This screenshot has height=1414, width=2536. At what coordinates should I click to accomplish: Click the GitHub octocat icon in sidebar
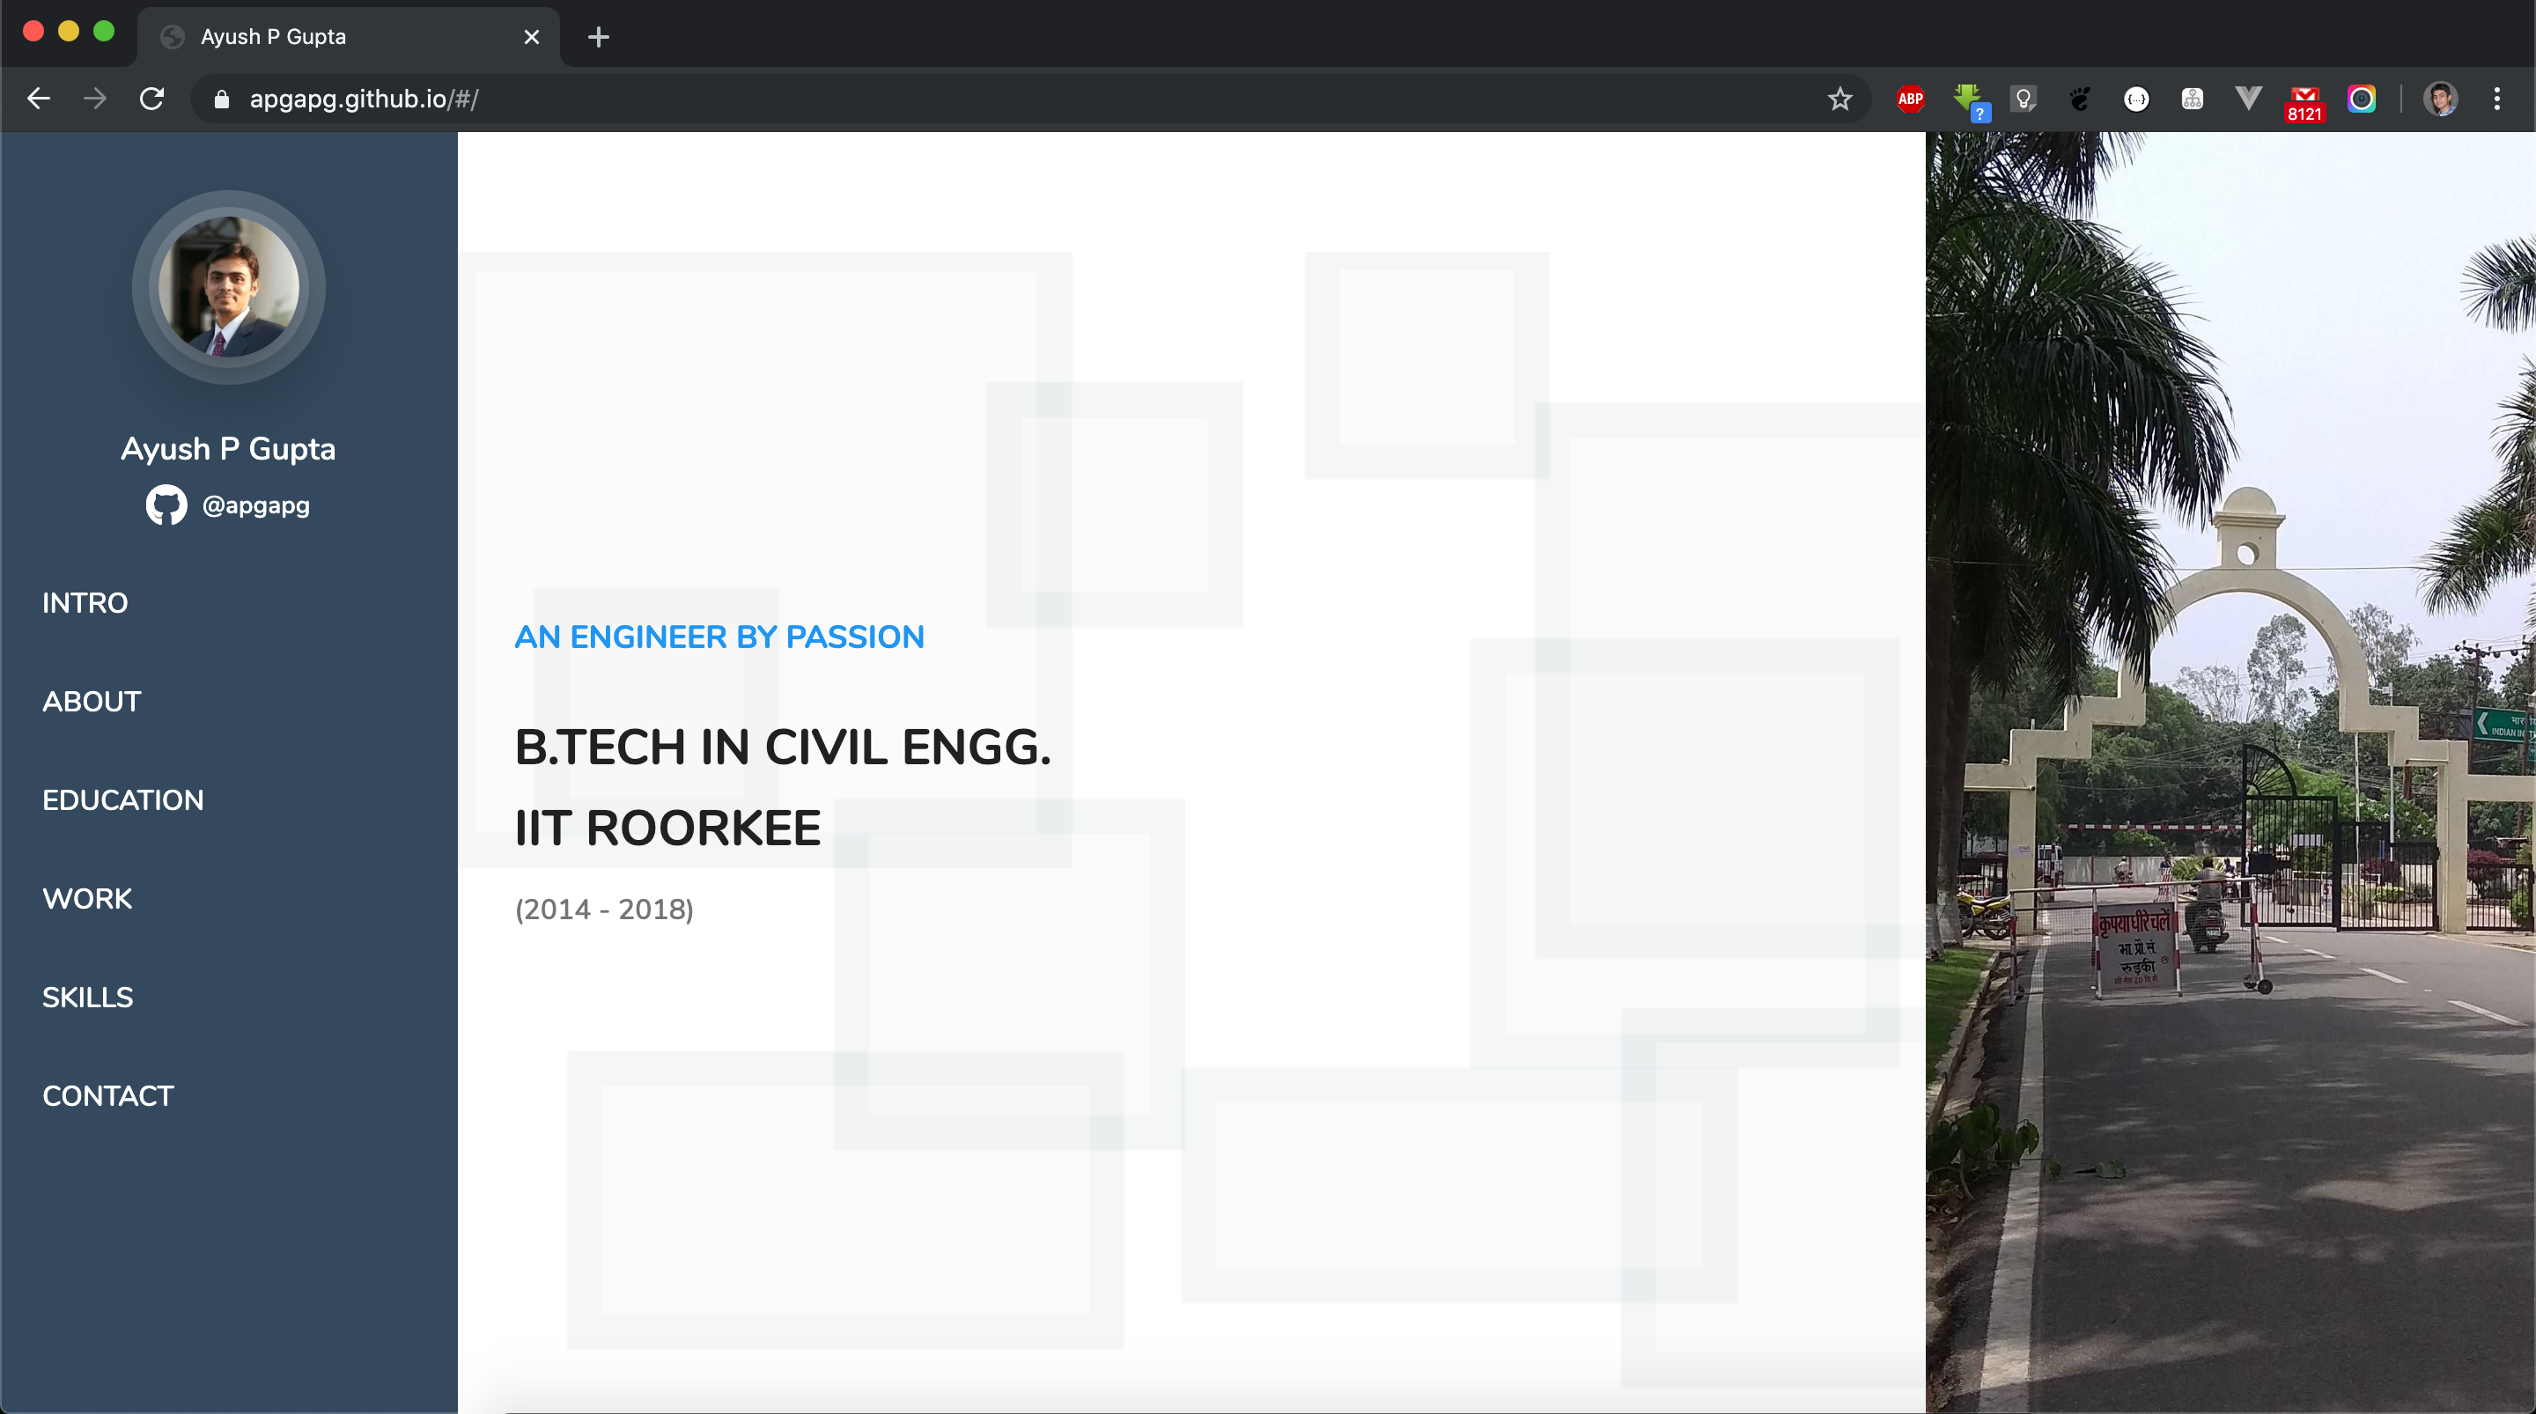click(x=166, y=505)
